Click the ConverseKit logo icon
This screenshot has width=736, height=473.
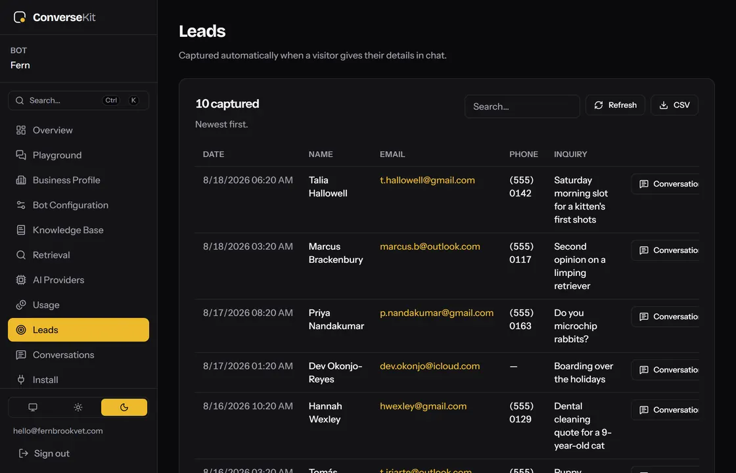tap(20, 17)
